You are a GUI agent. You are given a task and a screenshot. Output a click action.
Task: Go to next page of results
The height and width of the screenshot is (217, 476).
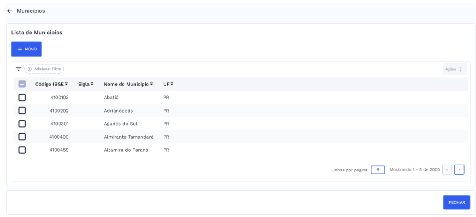click(460, 169)
